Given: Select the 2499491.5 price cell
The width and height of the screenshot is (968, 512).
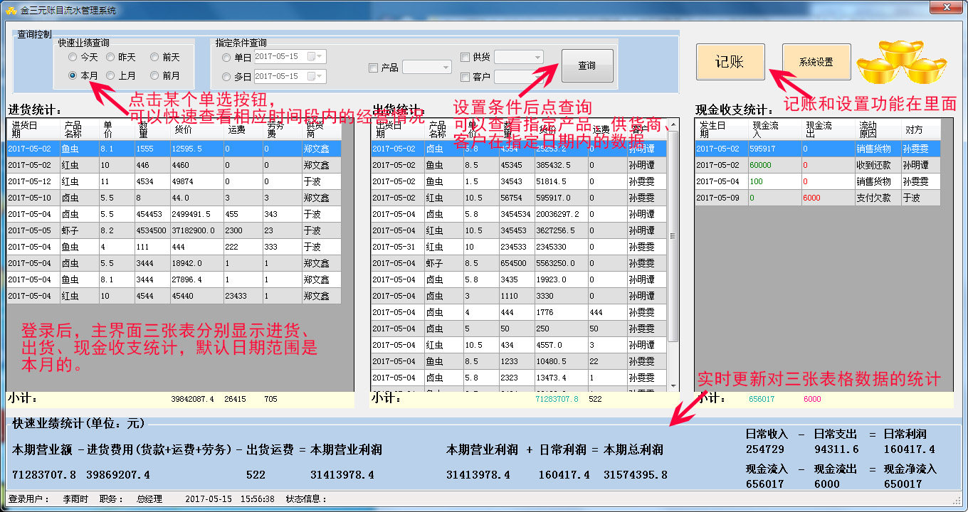Looking at the screenshot, I should click(x=196, y=214).
